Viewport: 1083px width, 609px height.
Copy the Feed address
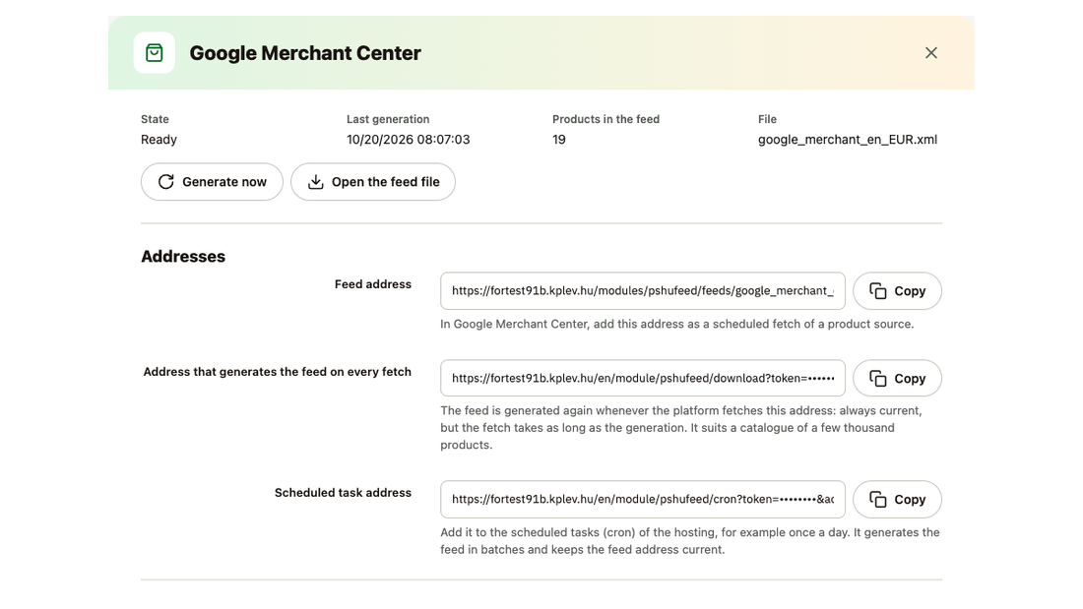897,290
